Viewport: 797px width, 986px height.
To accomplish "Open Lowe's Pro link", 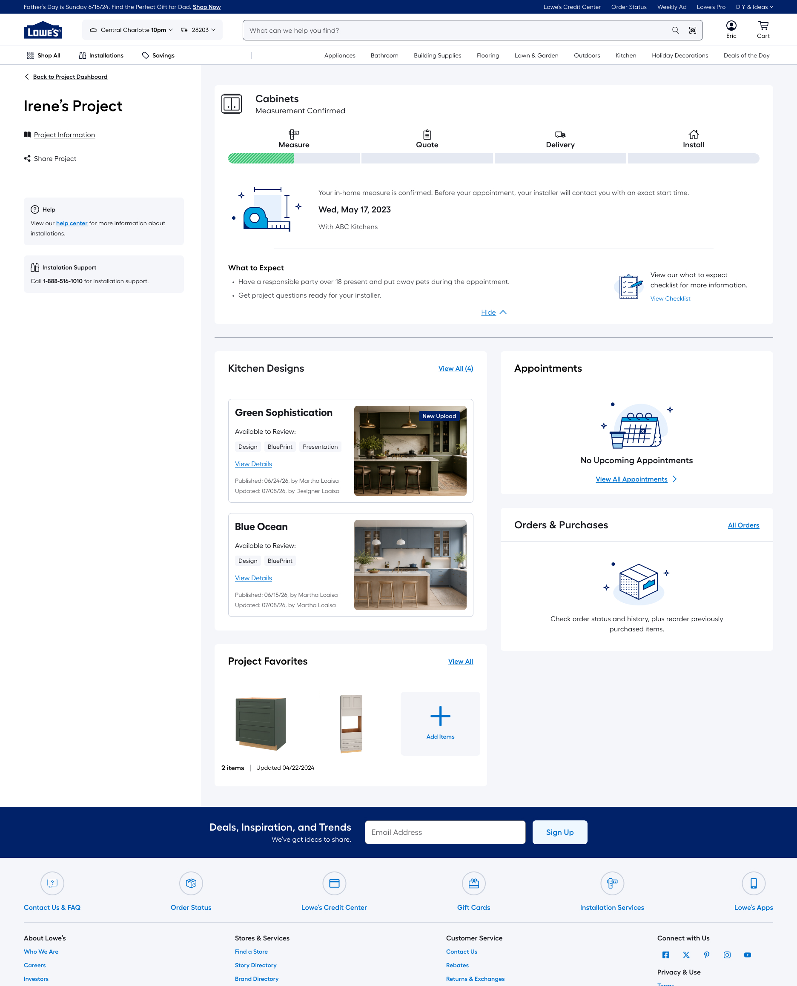I will coord(711,7).
